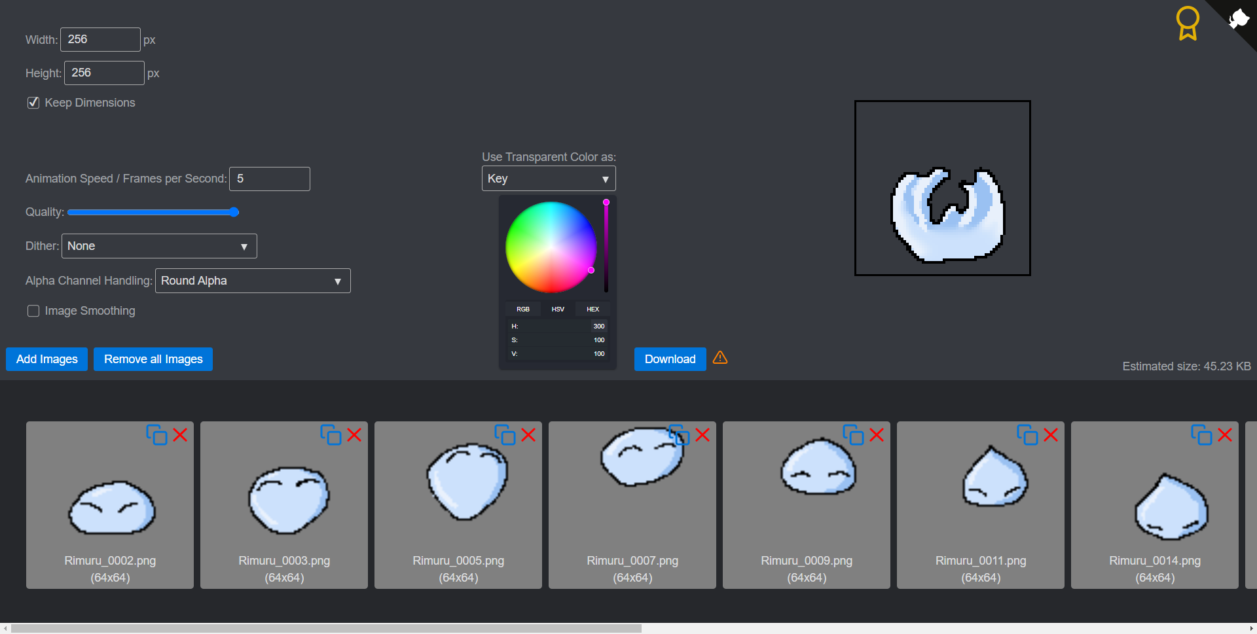1257x634 pixels.
Task: Click the orange warning triangle beside Download
Action: 720,358
